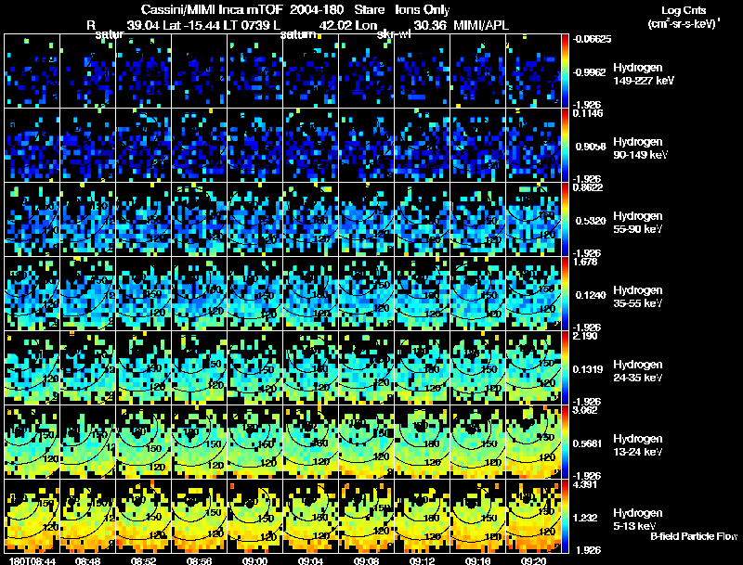The image size is (743, 565).
Task: Select the 'Hydrogen 90-149 keV' row label
Action: (x=641, y=148)
